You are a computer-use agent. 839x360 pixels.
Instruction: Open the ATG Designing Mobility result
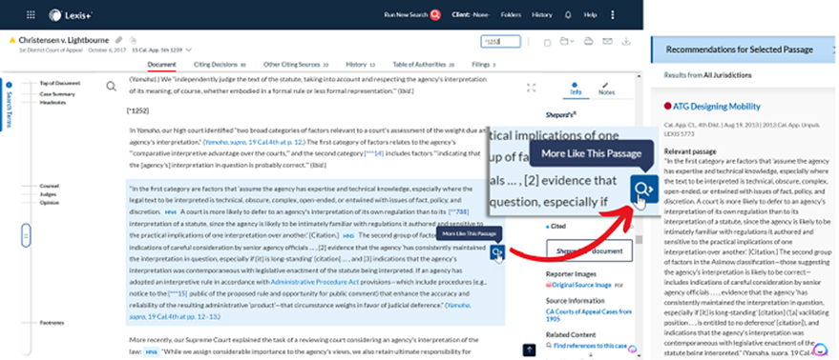716,107
